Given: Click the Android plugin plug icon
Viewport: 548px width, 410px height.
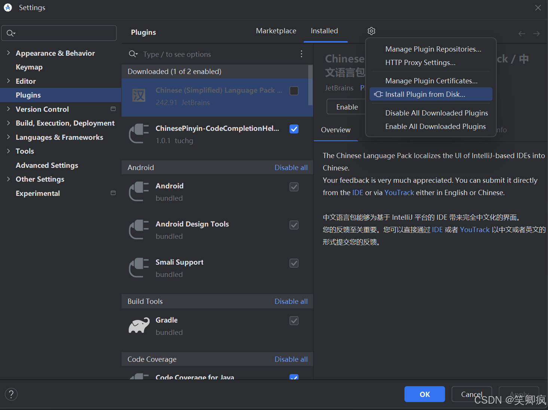Looking at the screenshot, I should 139,191.
